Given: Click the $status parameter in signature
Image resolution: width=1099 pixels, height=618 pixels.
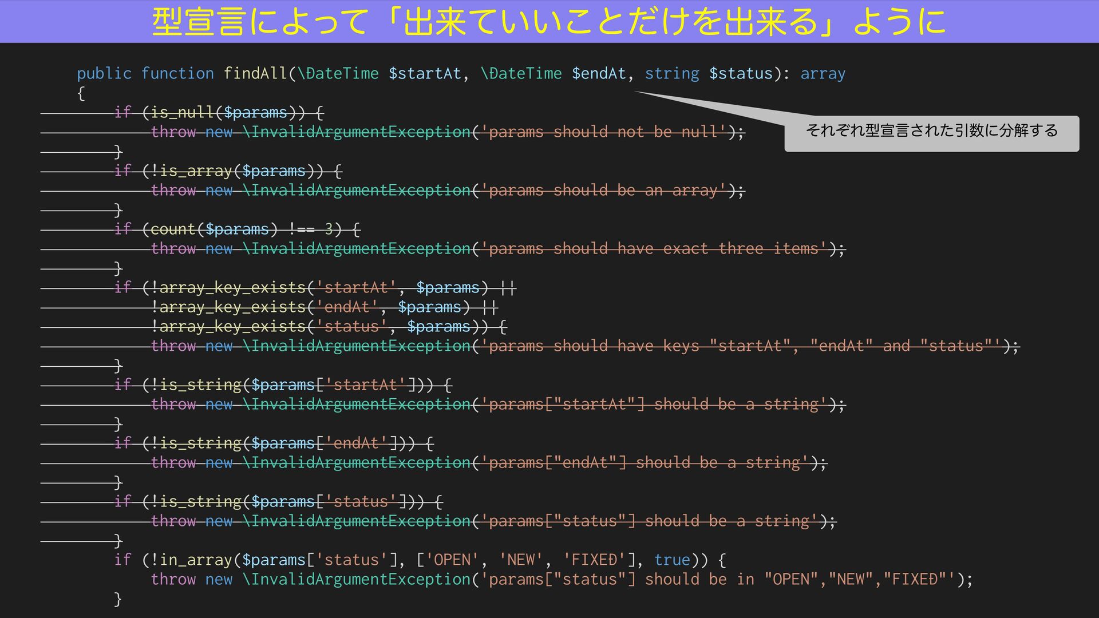Looking at the screenshot, I should 740,73.
